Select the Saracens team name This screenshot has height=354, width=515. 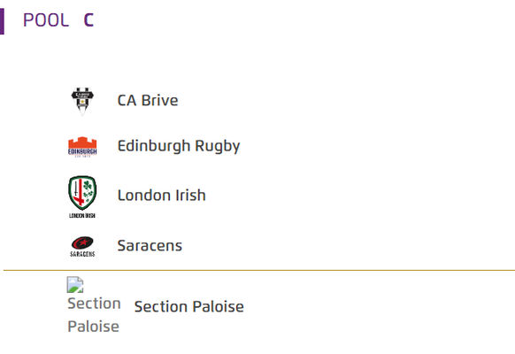click(x=150, y=246)
